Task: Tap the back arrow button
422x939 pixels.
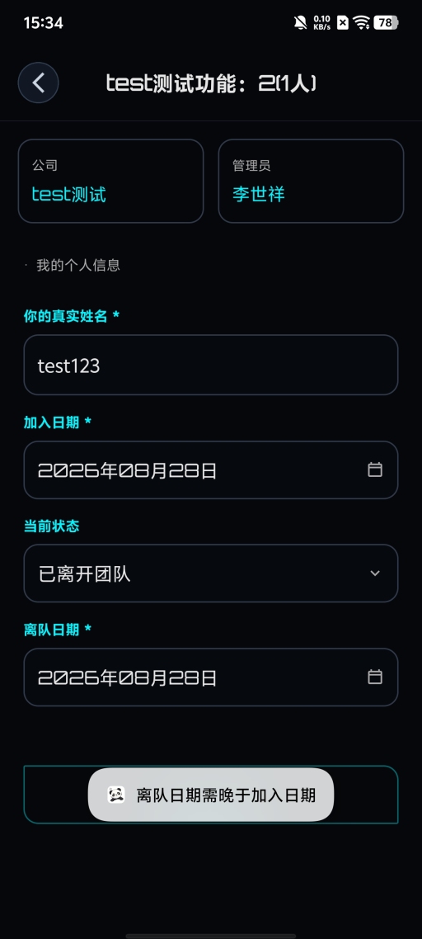Action: click(x=38, y=83)
